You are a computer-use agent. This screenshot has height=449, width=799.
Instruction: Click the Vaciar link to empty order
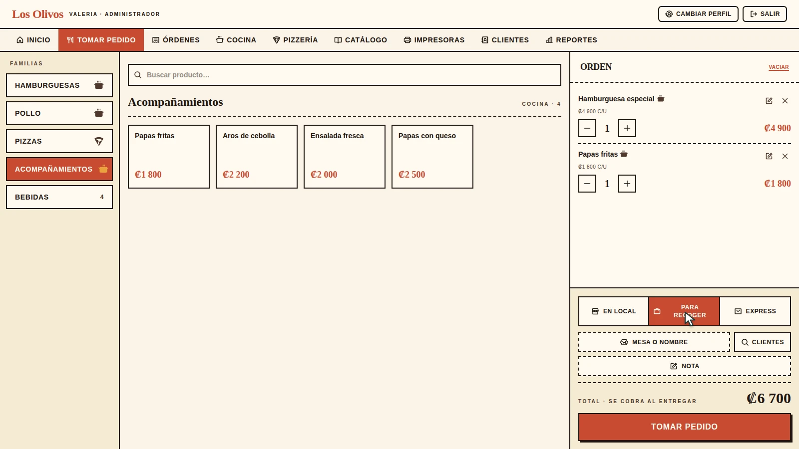coord(779,67)
